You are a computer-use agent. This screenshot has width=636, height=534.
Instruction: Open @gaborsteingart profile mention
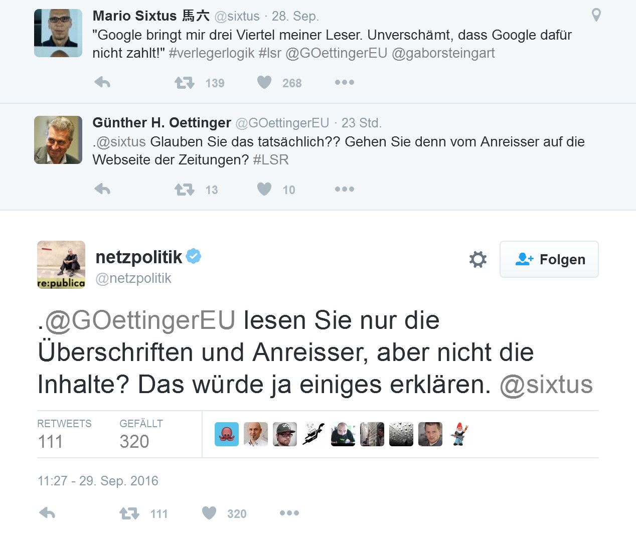coord(443,53)
